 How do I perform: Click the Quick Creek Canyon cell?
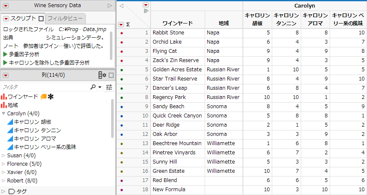[x=178, y=116]
